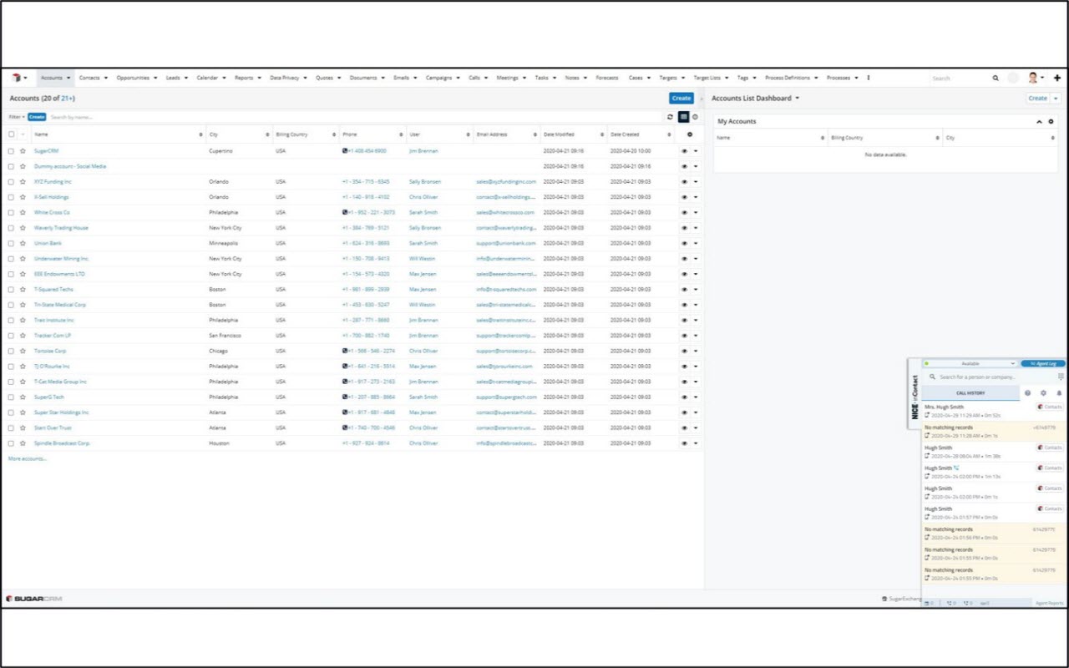
Task: Click notification bell in NICE inContact panel
Action: (x=1059, y=392)
